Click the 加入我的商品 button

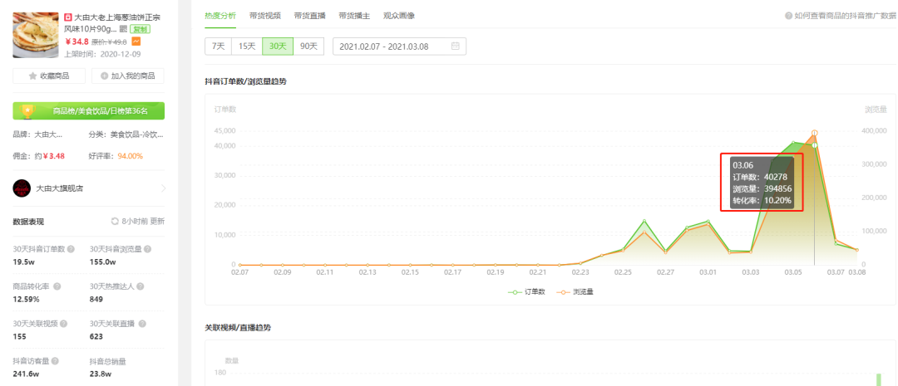coord(128,76)
